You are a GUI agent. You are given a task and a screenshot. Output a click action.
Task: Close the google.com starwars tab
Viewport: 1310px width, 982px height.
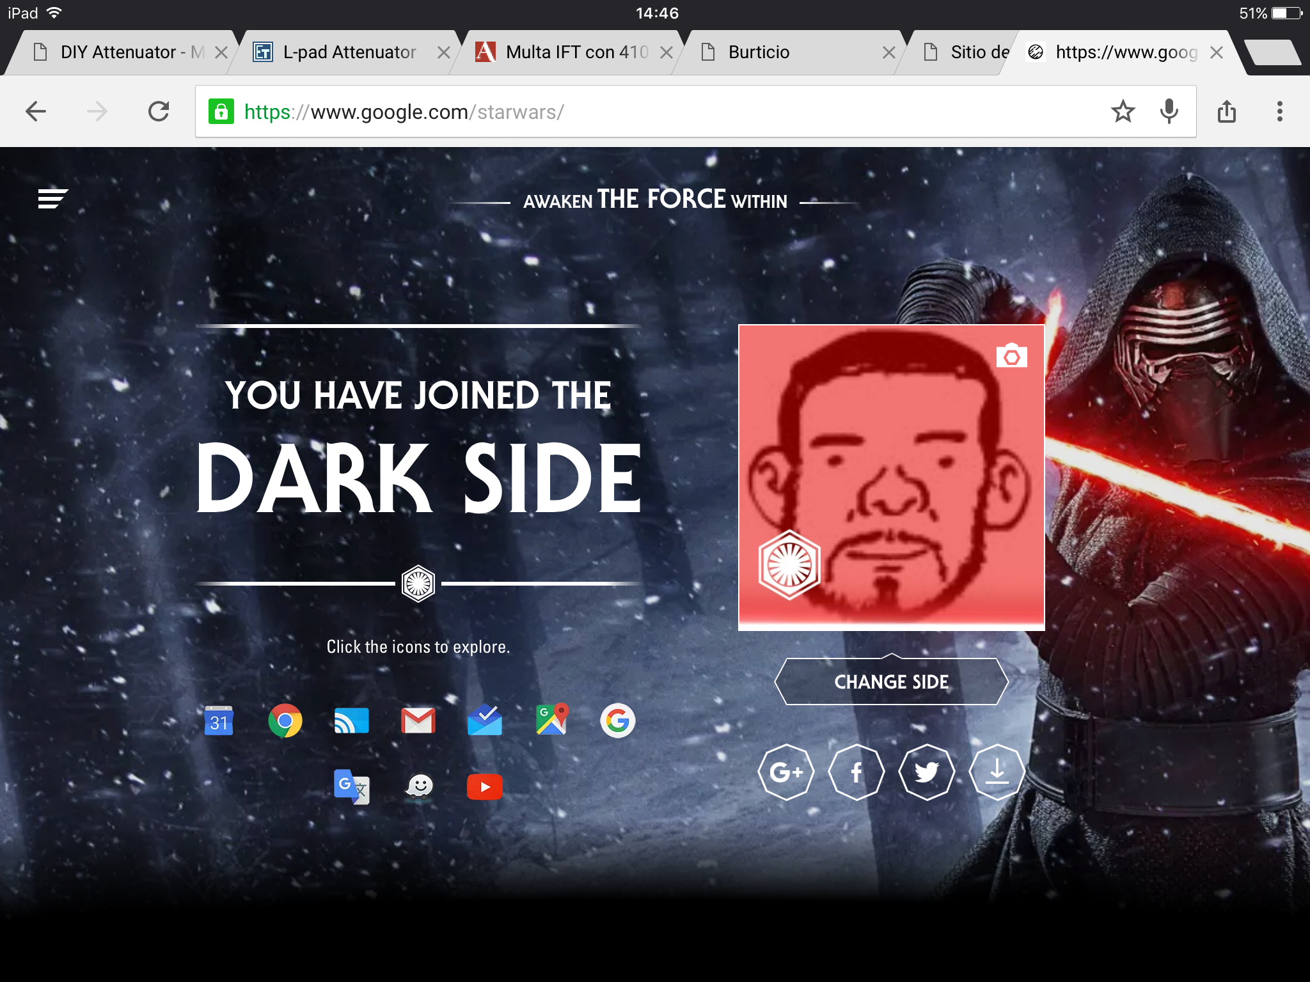point(1217,52)
